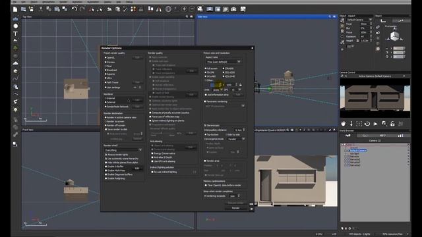Choose User settings render quality
The image size is (422, 237).
(113, 88)
